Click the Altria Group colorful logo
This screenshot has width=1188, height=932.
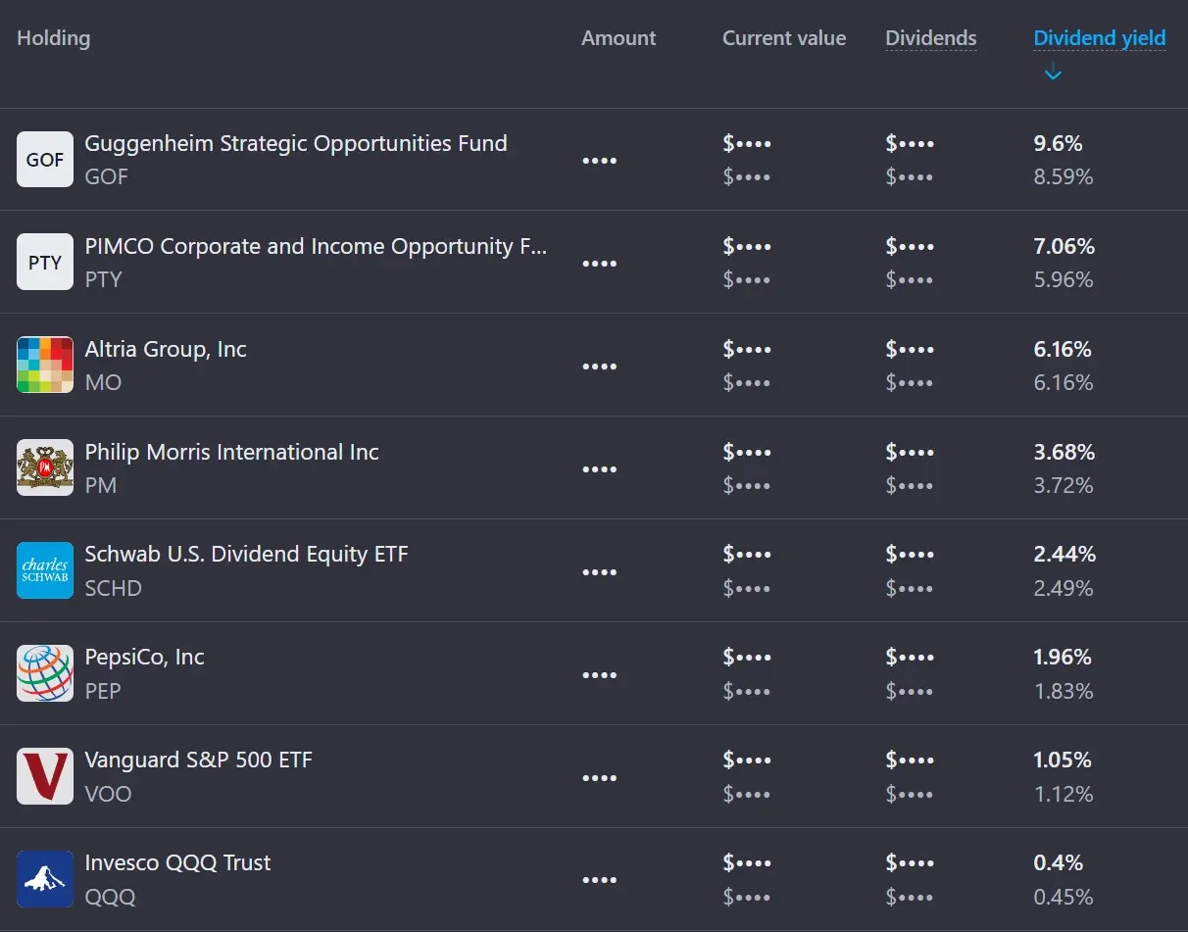[x=45, y=366]
